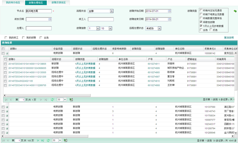Switch to 我的待办低压 tab
Screen dimensions: 238x143
[x=13, y=3]
